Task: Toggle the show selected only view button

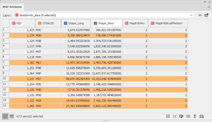Action: [x=12, y=116]
